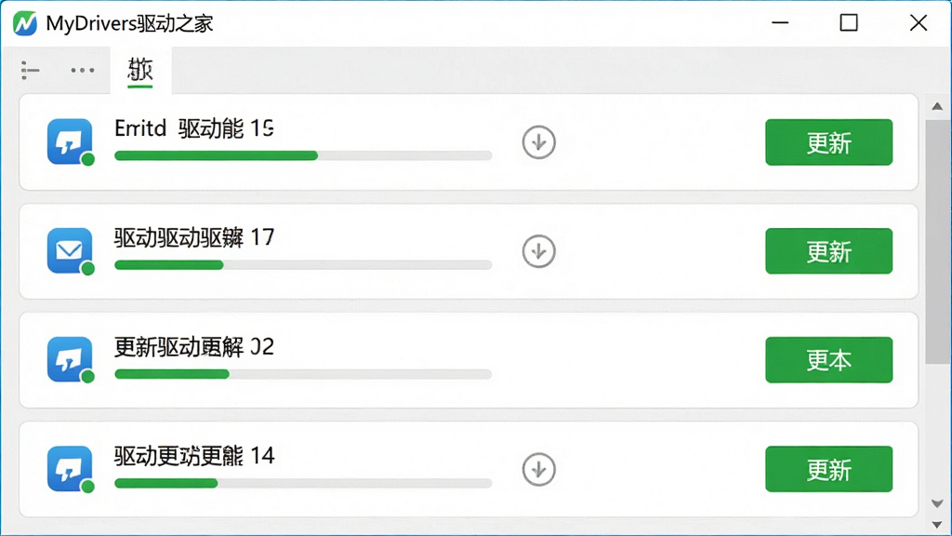952x536 pixels.
Task: Click the progress bar of driver 17
Action: (303, 265)
